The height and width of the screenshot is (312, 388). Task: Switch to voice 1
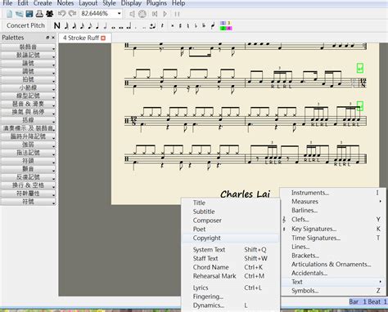coord(223,23)
